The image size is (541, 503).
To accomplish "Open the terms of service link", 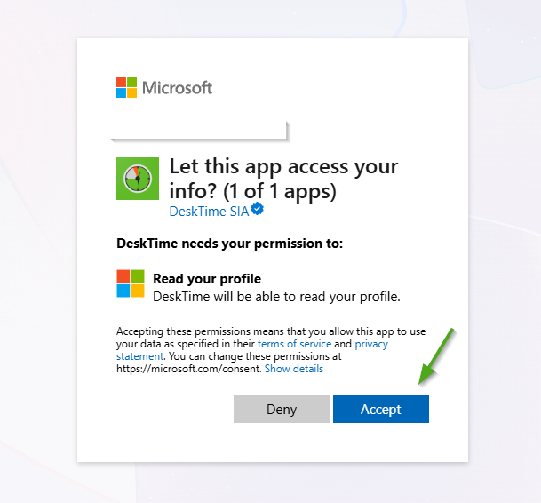I will pyautogui.click(x=294, y=344).
